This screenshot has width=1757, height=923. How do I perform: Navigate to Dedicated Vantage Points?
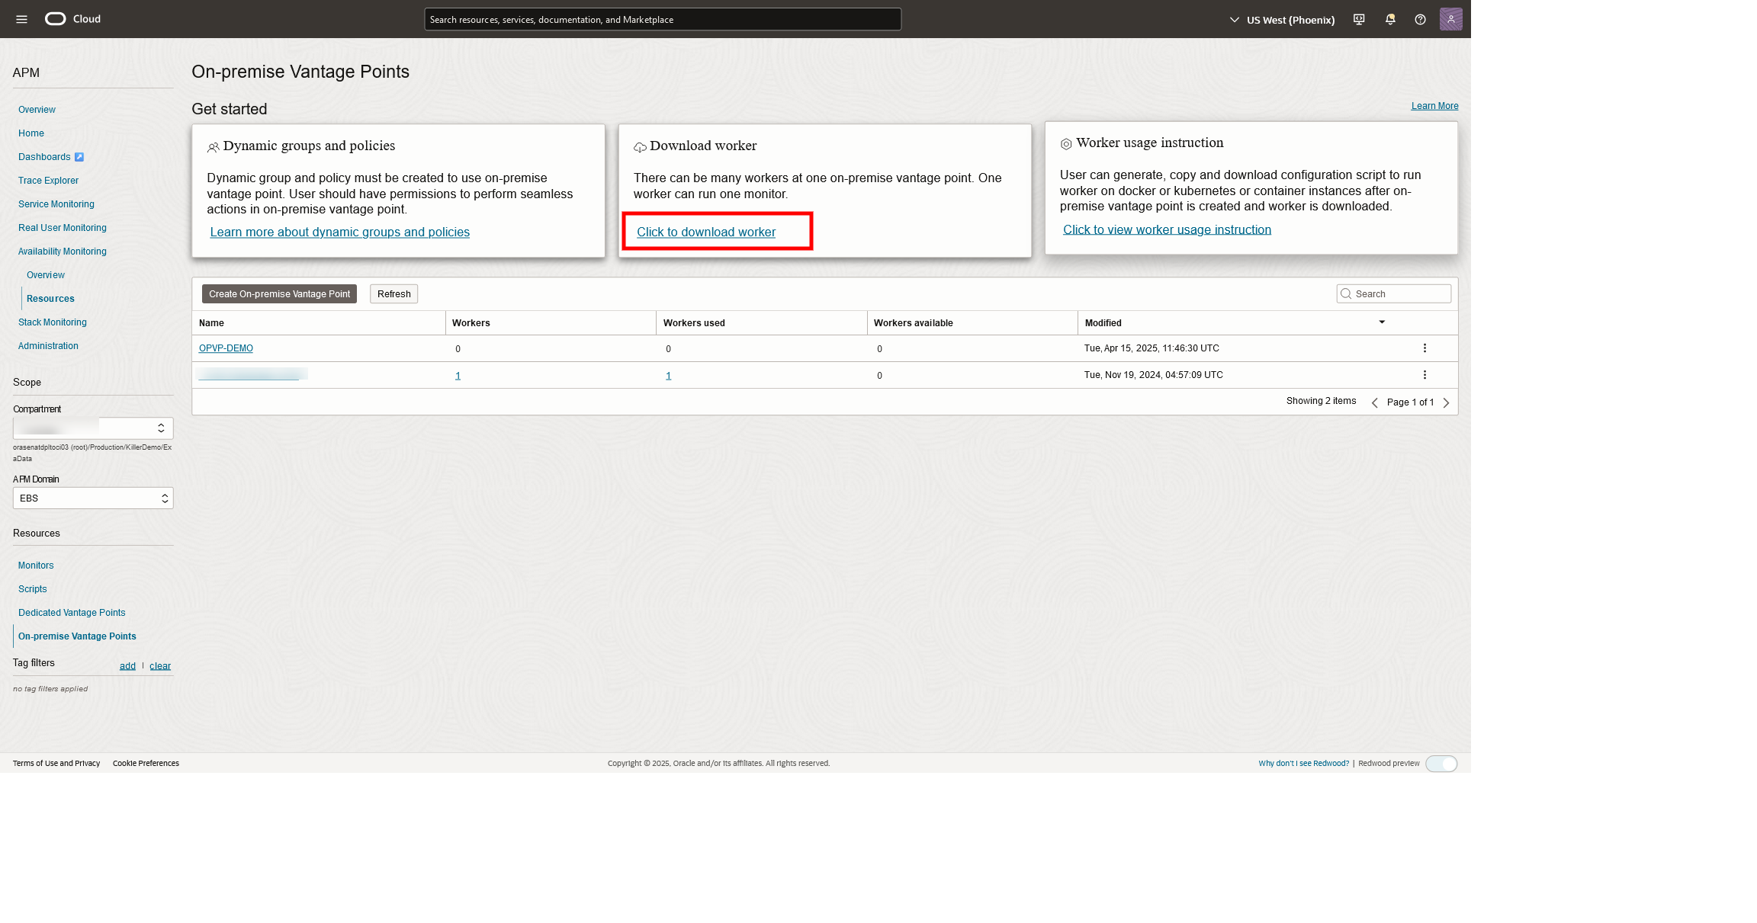(72, 612)
